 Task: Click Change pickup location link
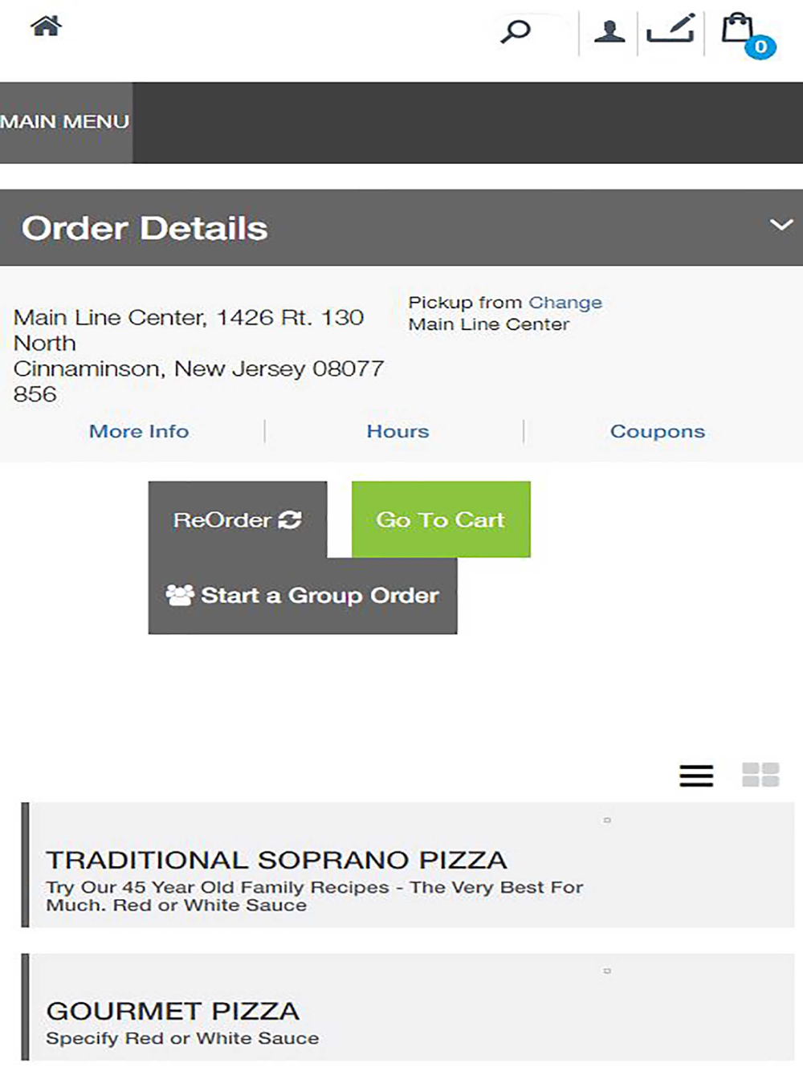click(565, 303)
